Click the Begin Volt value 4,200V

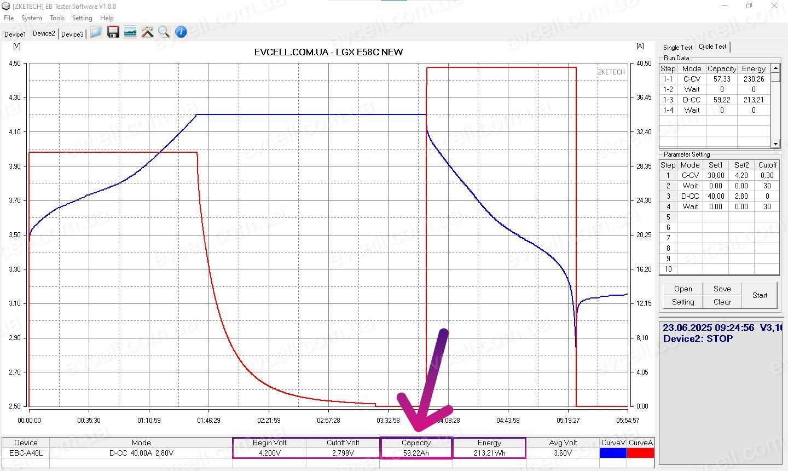270,453
